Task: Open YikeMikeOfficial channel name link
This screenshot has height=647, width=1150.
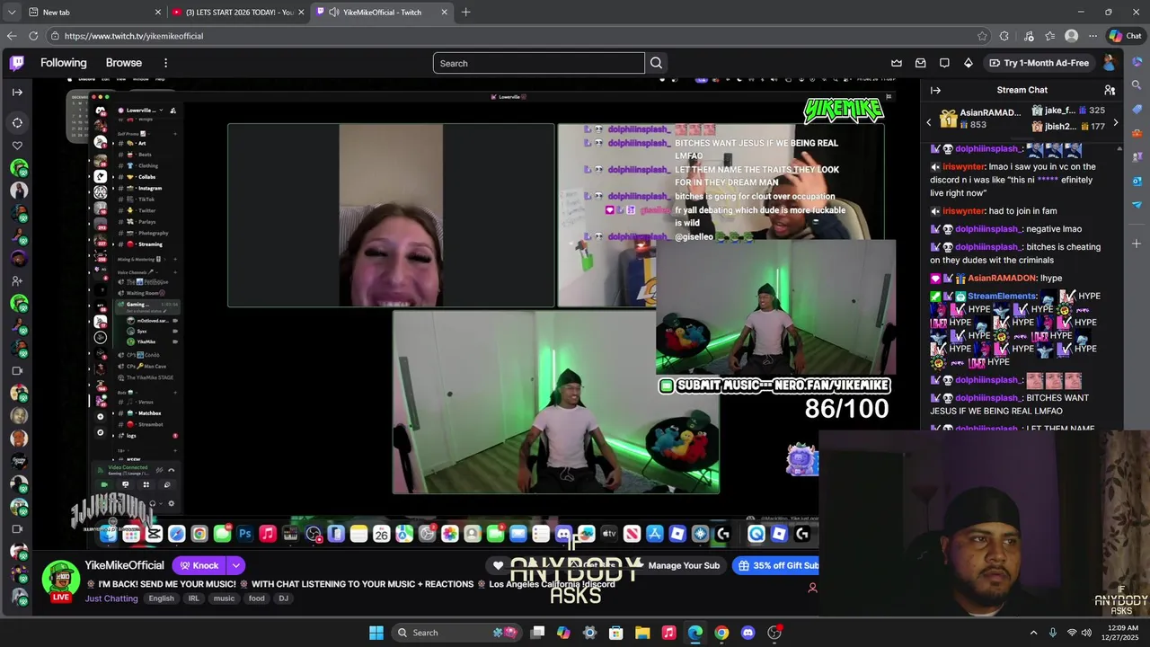Action: coord(125,565)
